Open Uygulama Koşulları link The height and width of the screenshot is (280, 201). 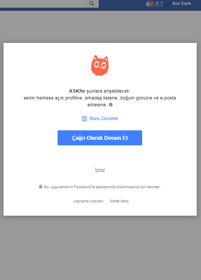[x=88, y=201]
